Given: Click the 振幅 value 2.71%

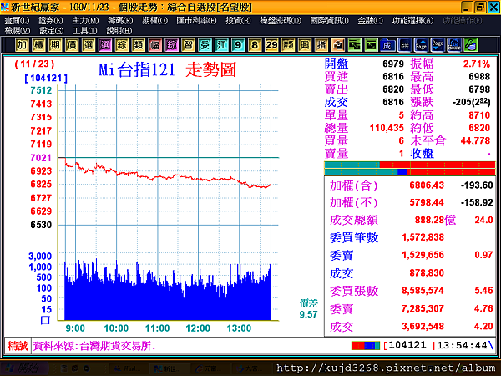Looking at the screenshot, I should pyautogui.click(x=477, y=64).
